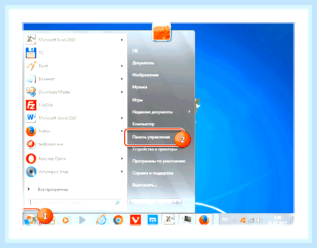Open Игры from Start menu
The width and height of the screenshot is (317, 248).
[x=138, y=100]
